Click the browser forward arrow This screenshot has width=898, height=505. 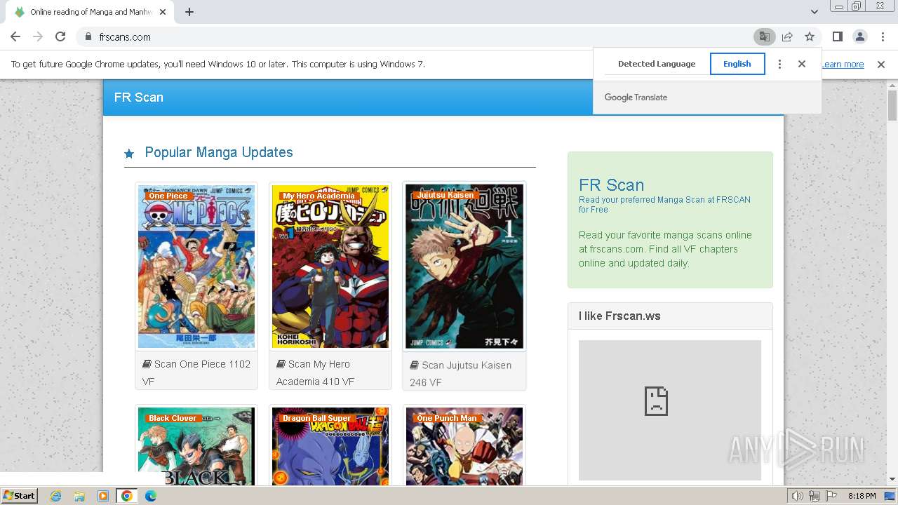(38, 36)
